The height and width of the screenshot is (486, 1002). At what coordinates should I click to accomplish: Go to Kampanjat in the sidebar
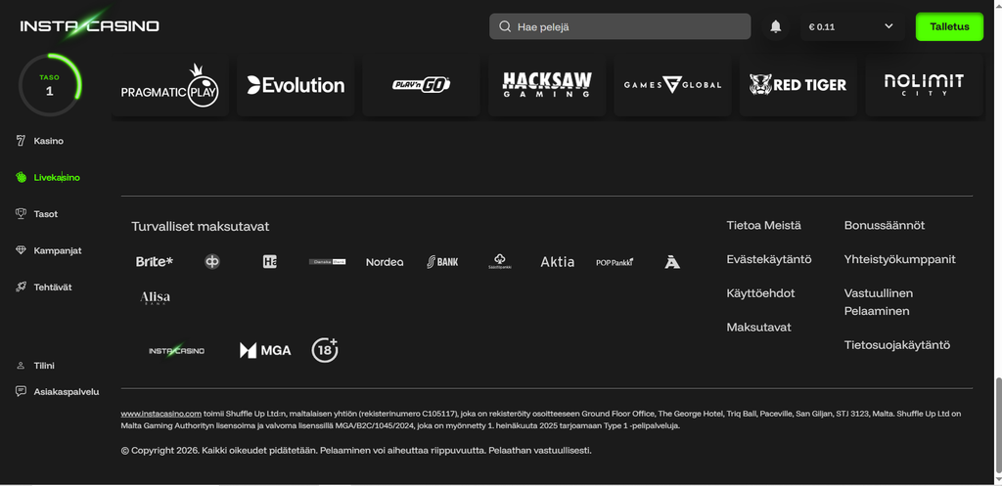click(58, 251)
